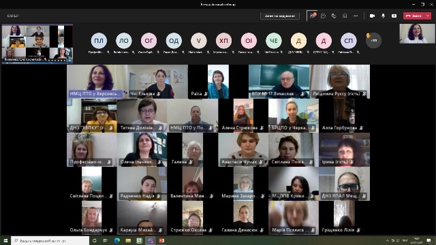Open the meeting chat icon

coord(323,16)
